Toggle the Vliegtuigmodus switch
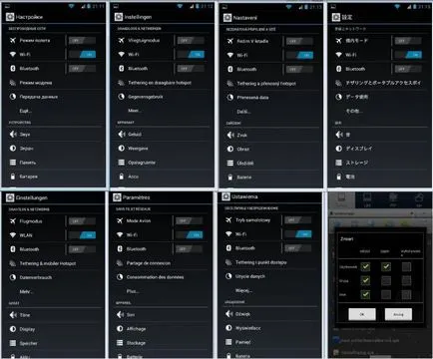Screen dimensions: 433x359 (191, 41)
